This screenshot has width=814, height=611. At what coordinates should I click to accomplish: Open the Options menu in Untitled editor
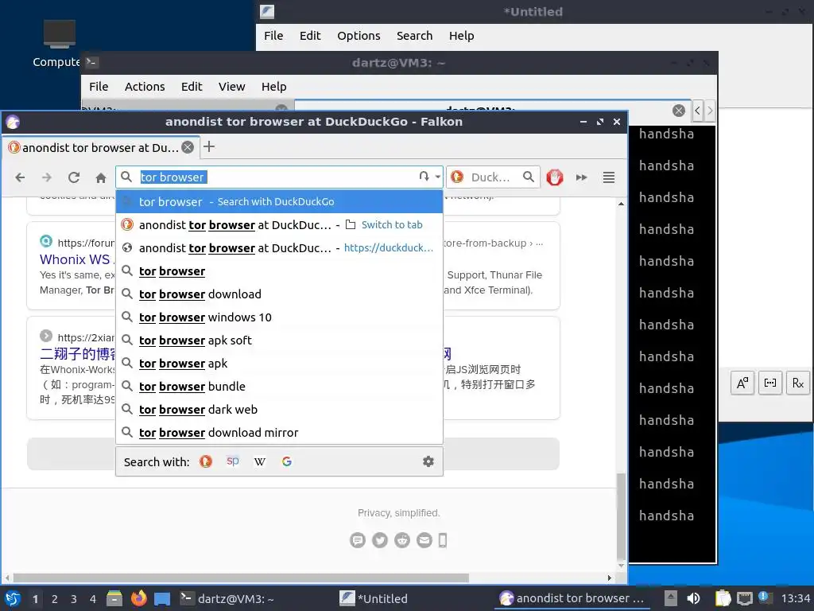(x=359, y=36)
